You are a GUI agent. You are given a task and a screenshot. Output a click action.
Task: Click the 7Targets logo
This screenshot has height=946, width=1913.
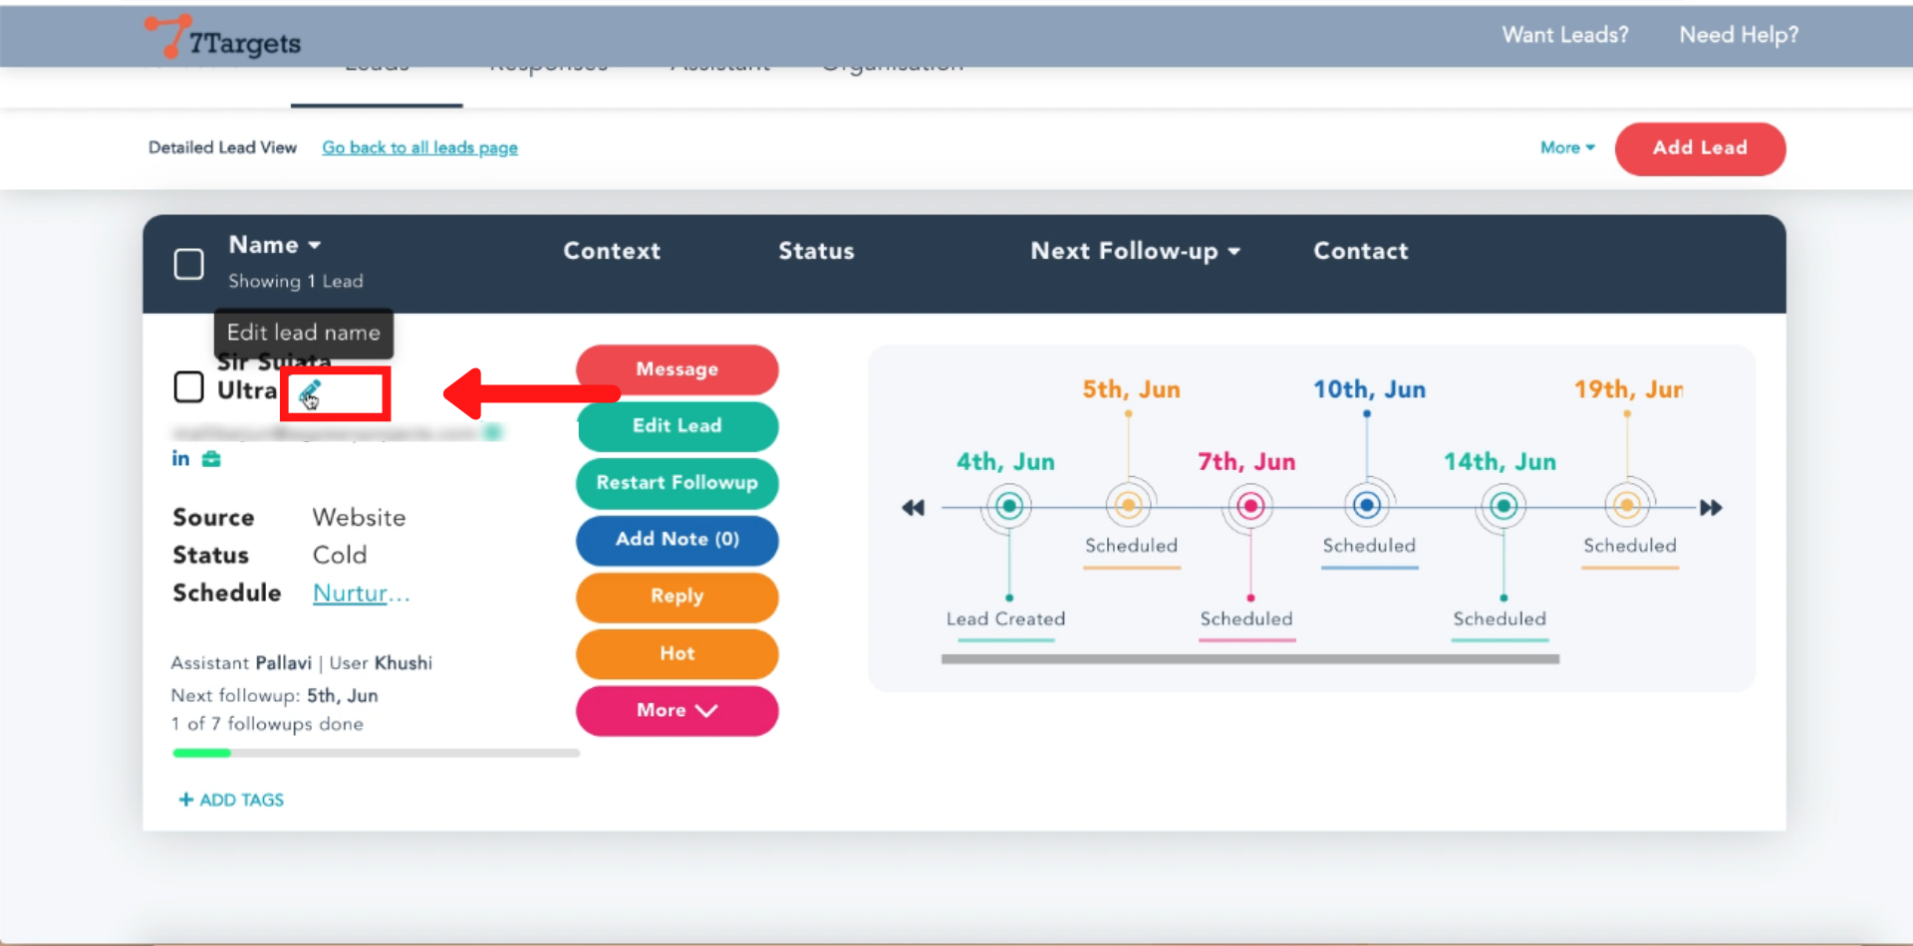pos(223,38)
